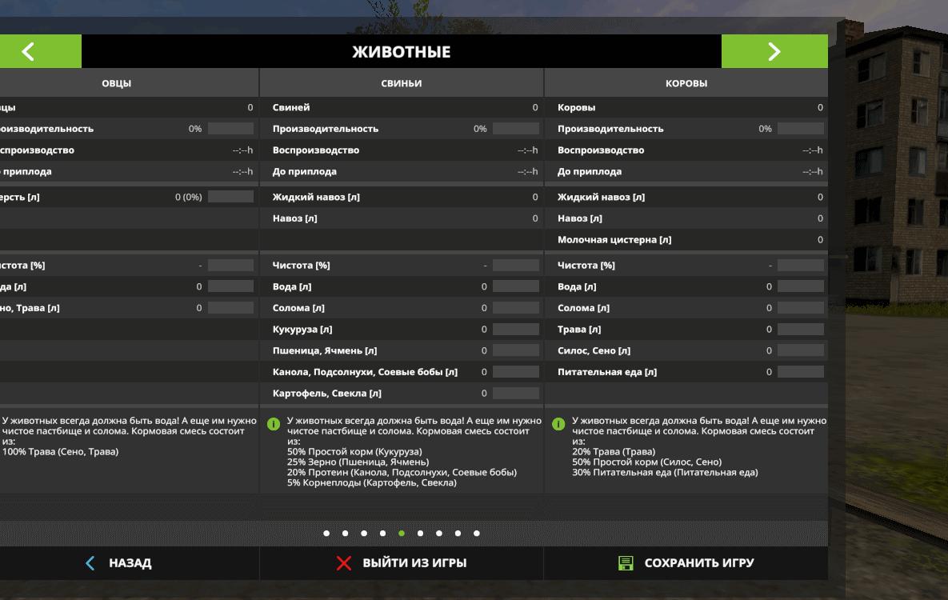This screenshot has width=948, height=600.
Task: Click the green right arrow for next page
Action: (x=774, y=52)
